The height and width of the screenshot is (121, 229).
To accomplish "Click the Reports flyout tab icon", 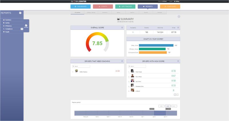I will [x=26, y=26].
